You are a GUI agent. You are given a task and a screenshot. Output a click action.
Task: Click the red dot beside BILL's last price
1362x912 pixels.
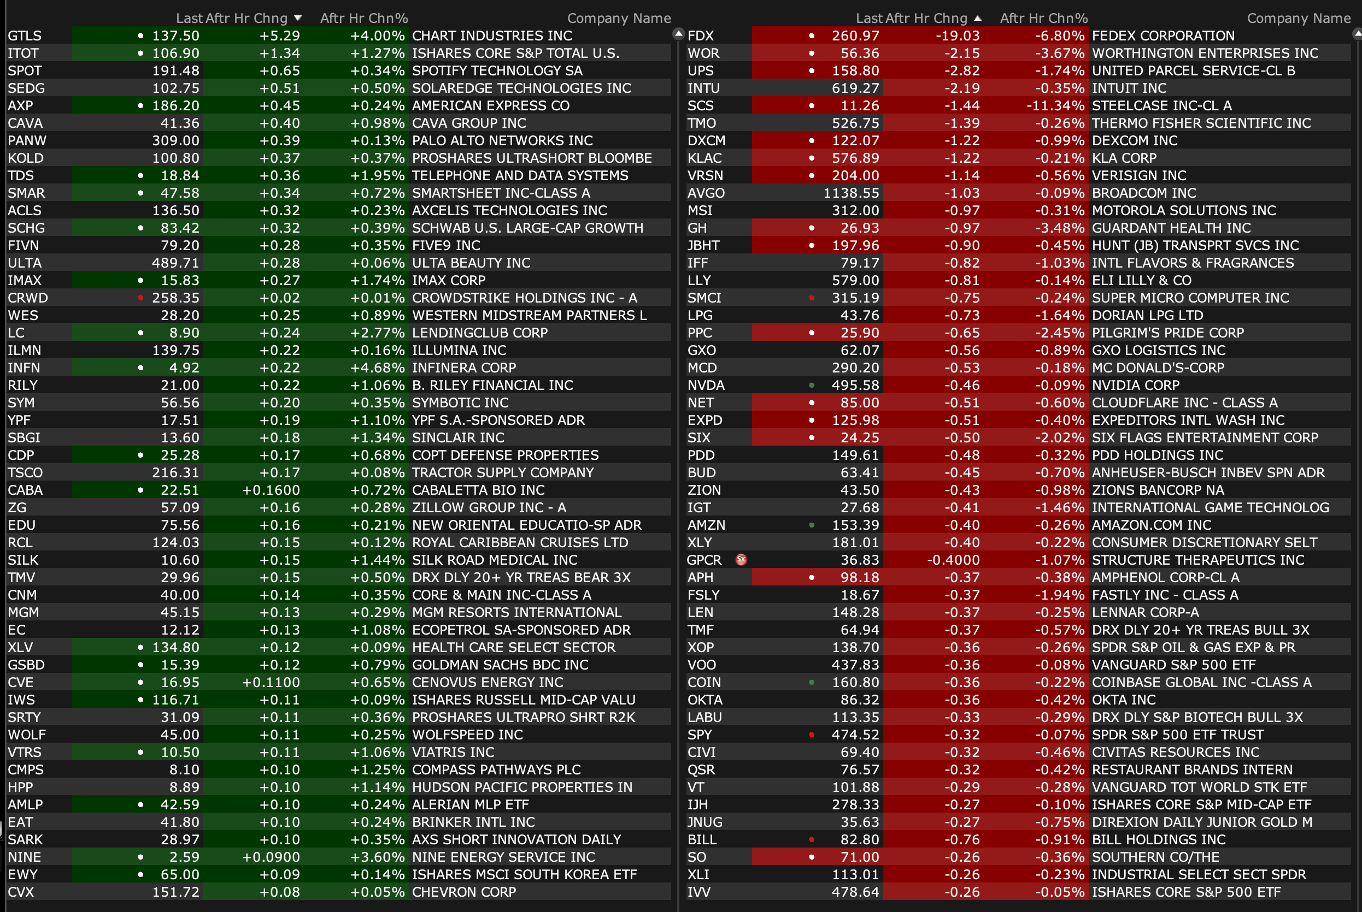coord(812,839)
